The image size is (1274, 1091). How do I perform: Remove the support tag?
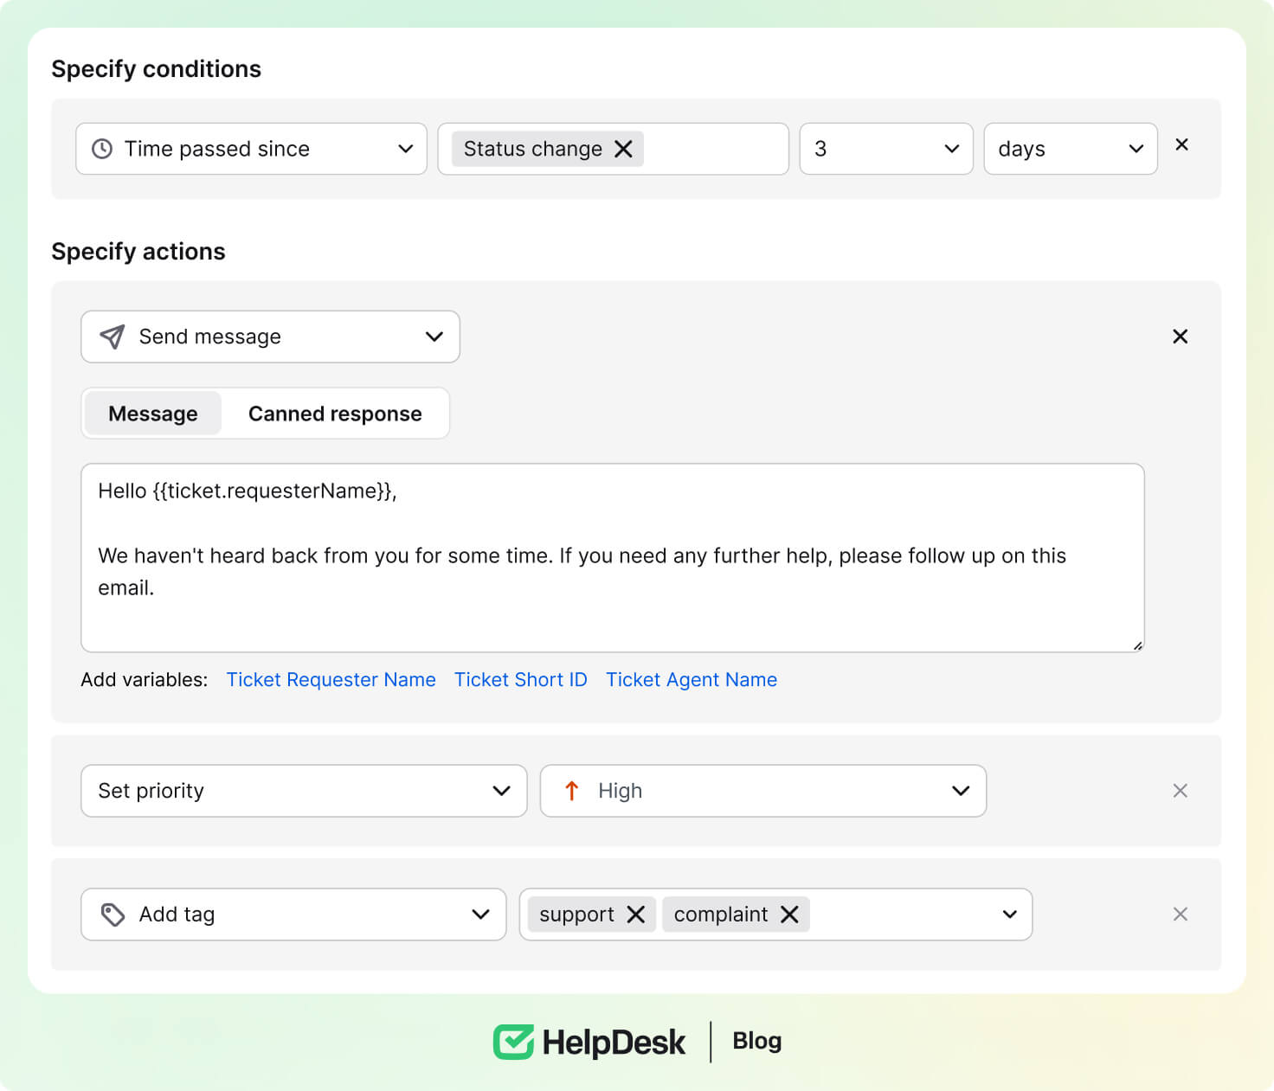635,915
